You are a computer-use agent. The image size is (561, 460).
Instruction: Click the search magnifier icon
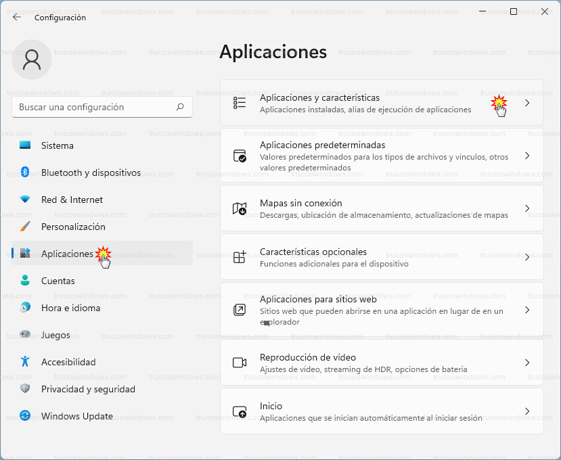pos(180,107)
